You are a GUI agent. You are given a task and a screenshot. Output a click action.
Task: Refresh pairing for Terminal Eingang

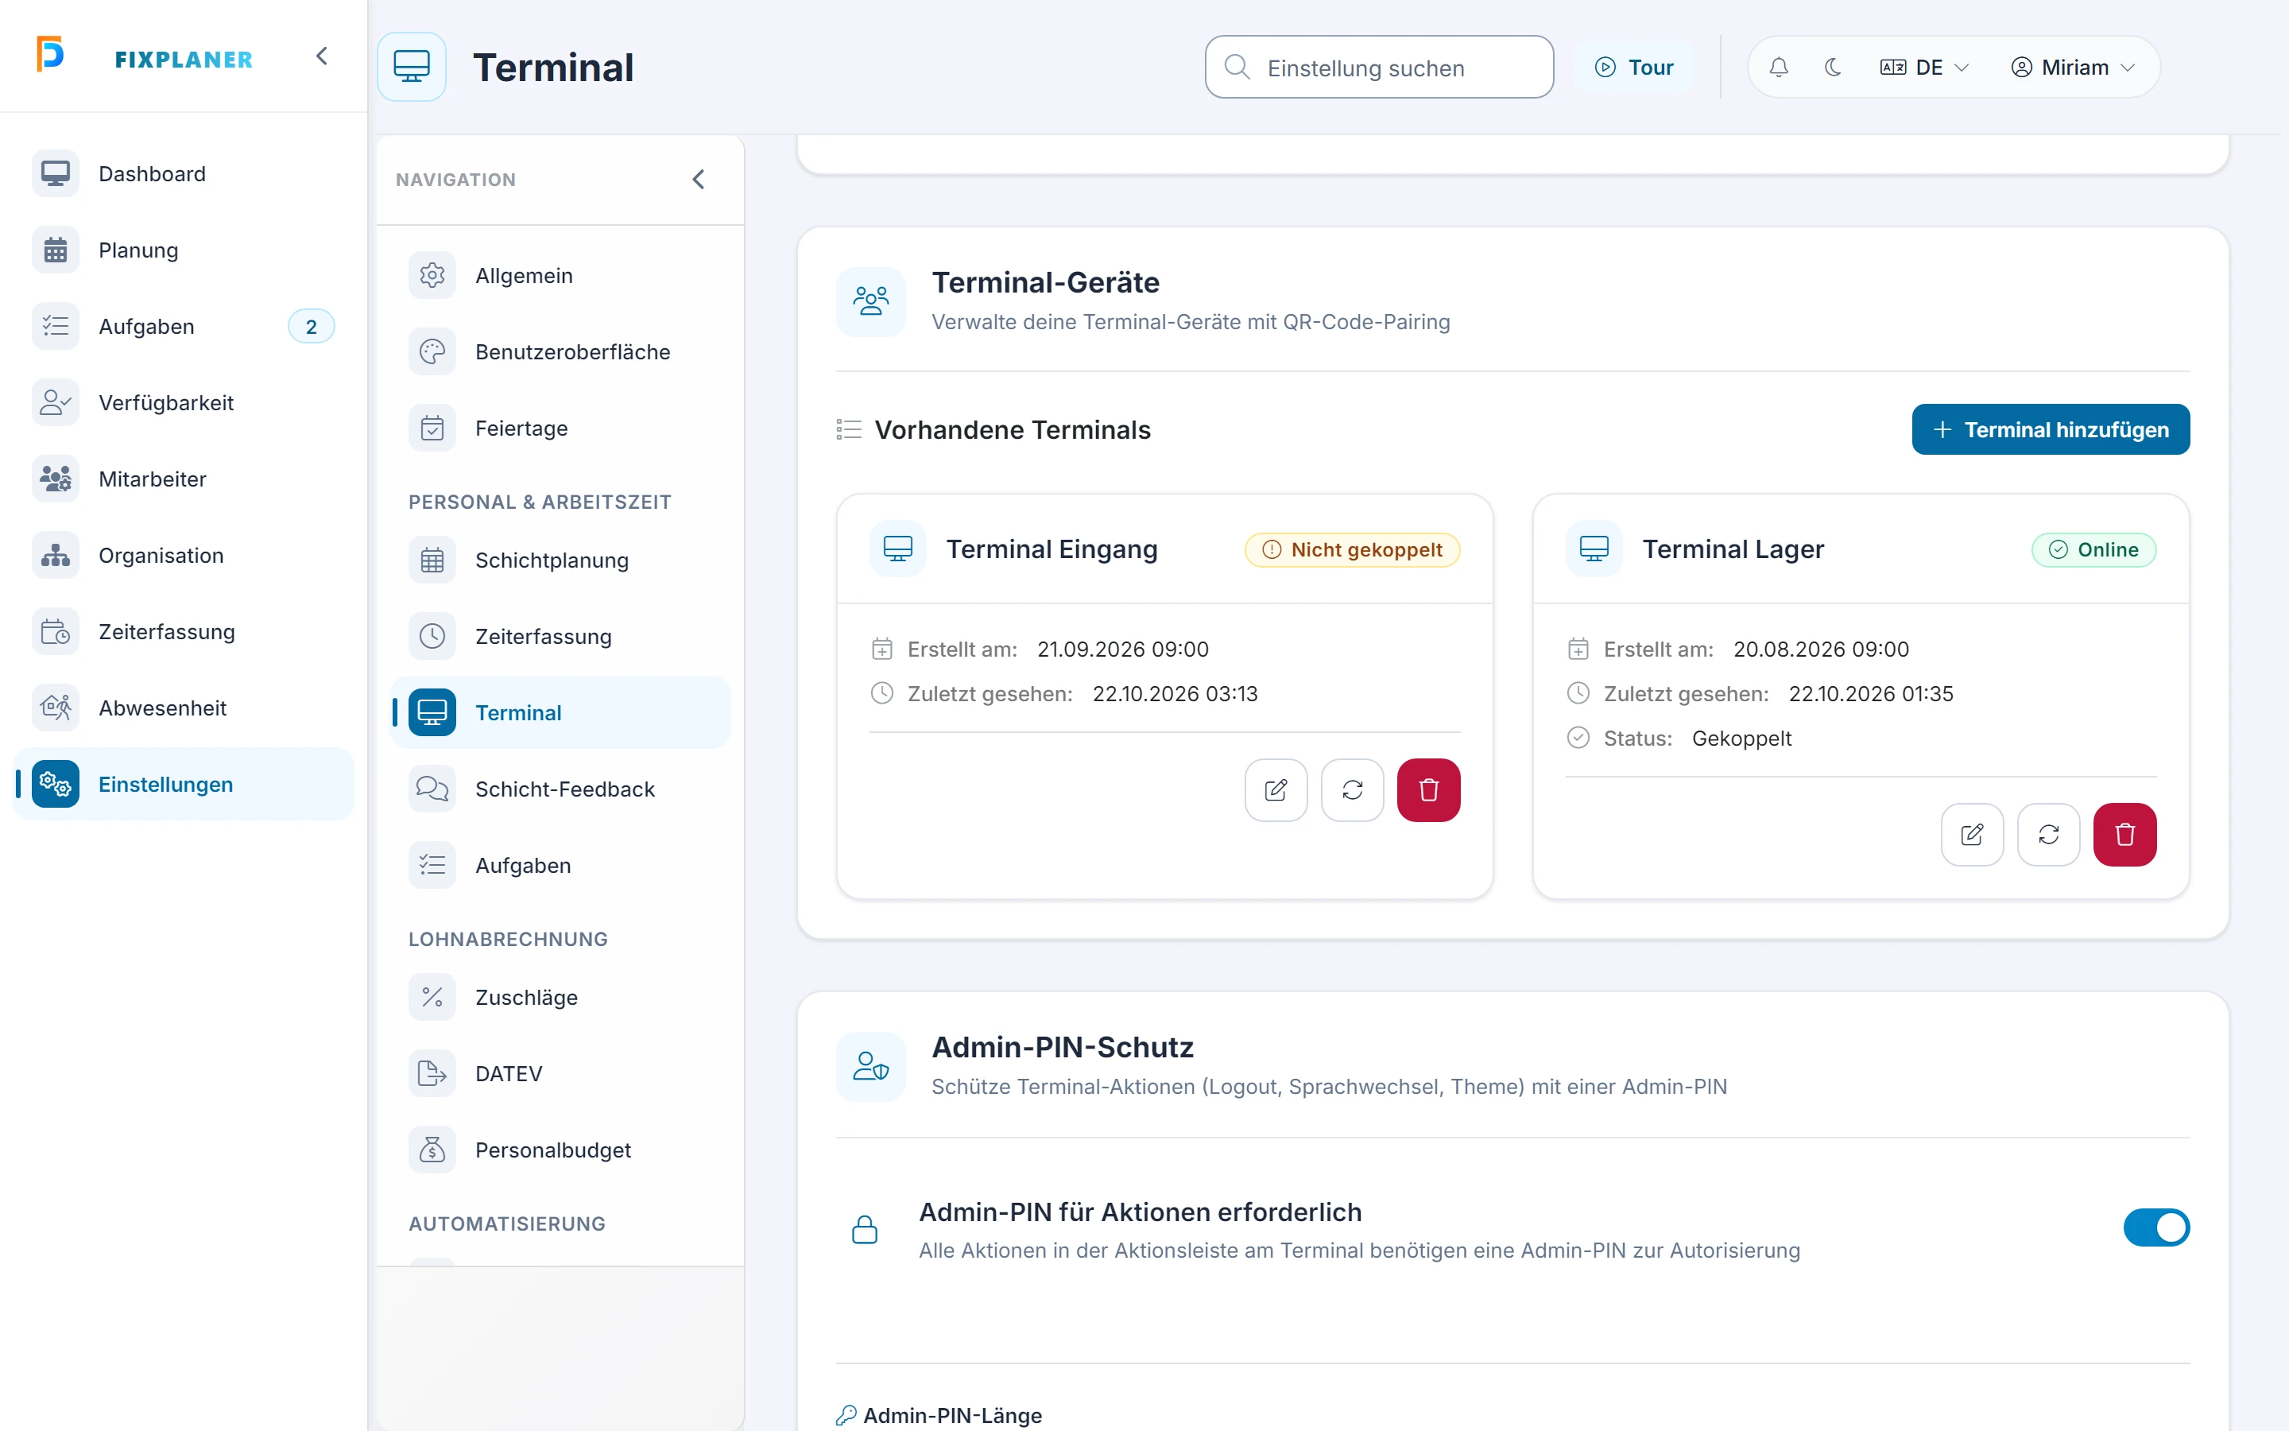pos(1352,789)
